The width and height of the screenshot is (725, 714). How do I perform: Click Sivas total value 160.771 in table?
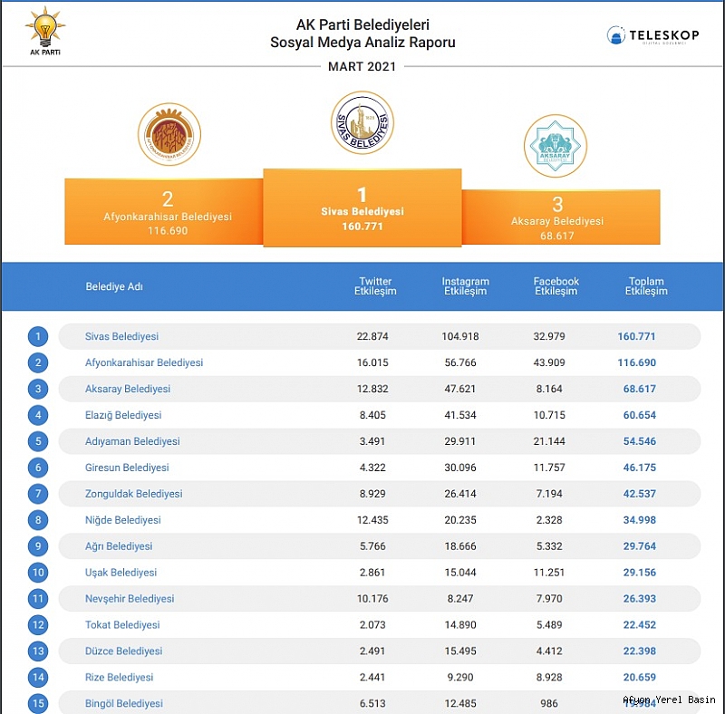tap(636, 336)
